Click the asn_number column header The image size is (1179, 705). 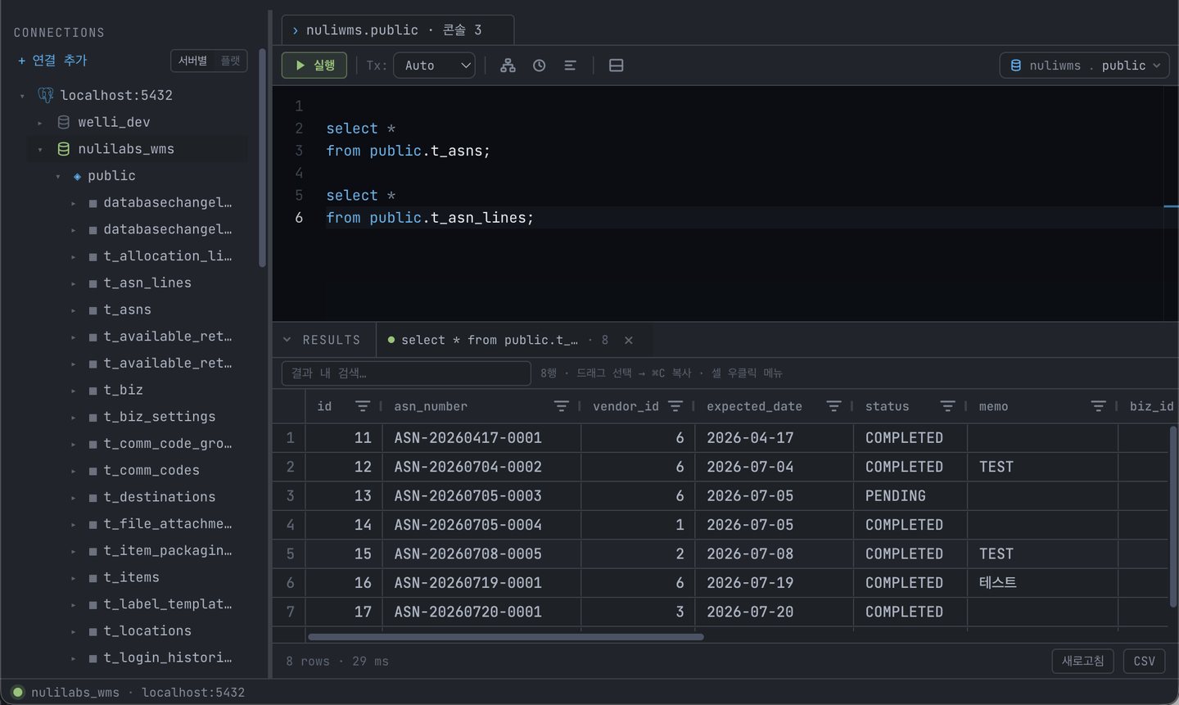pyautogui.click(x=431, y=406)
